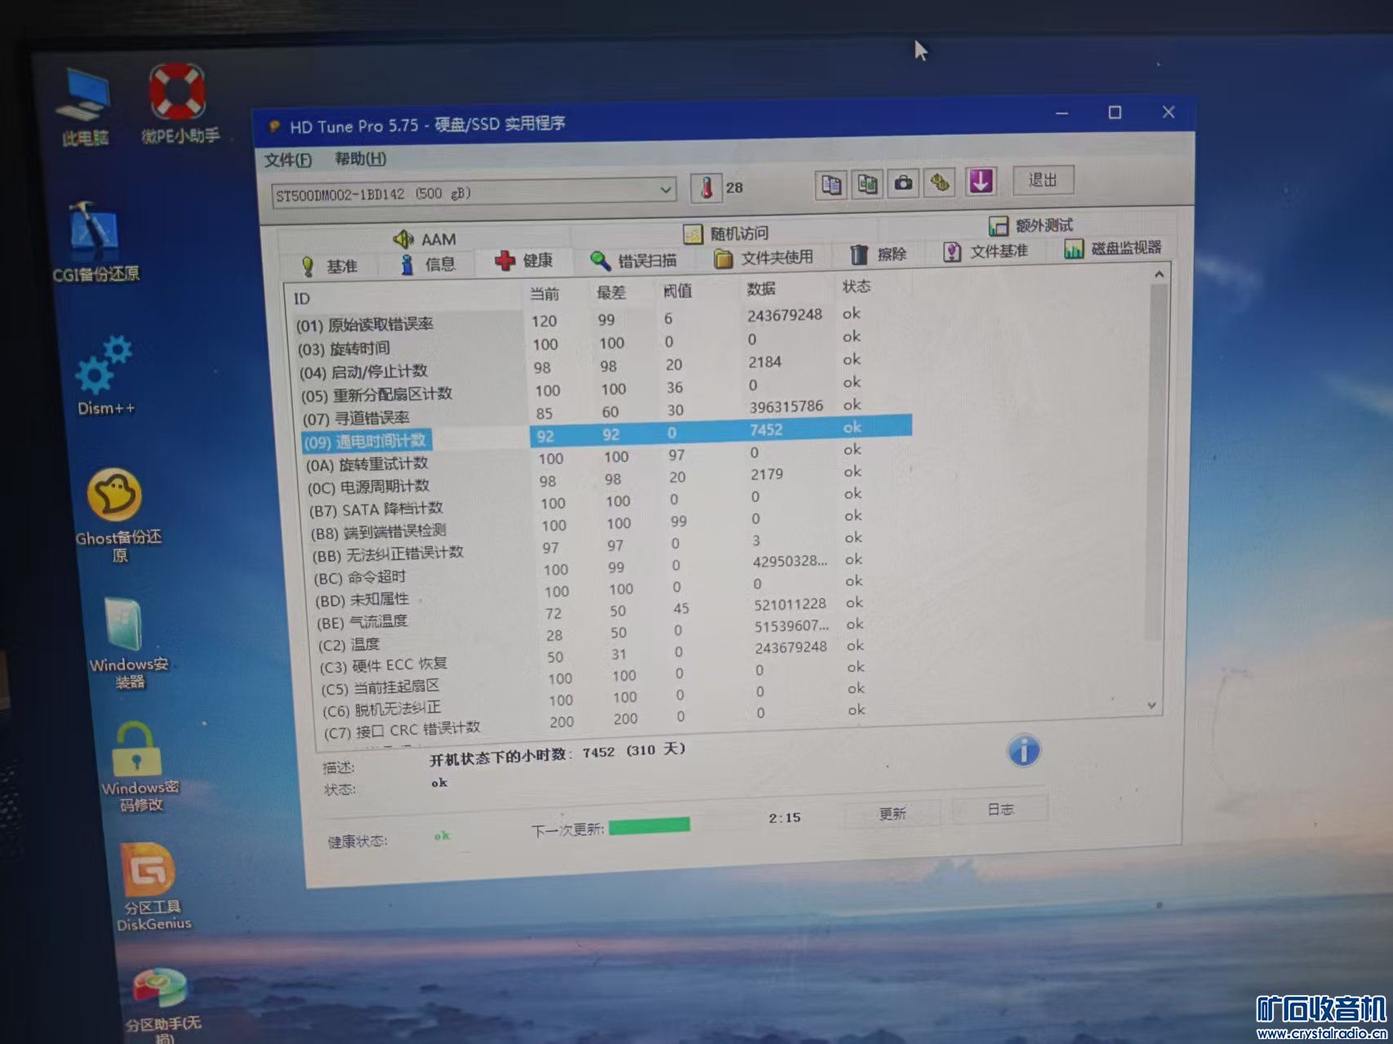The image size is (1393, 1044).
Task: Open the drive selection dropdown ST500DM002
Action: tap(474, 193)
